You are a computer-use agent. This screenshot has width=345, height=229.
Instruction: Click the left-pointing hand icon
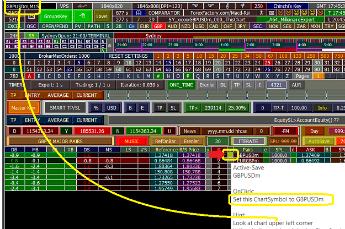click(195, 6)
